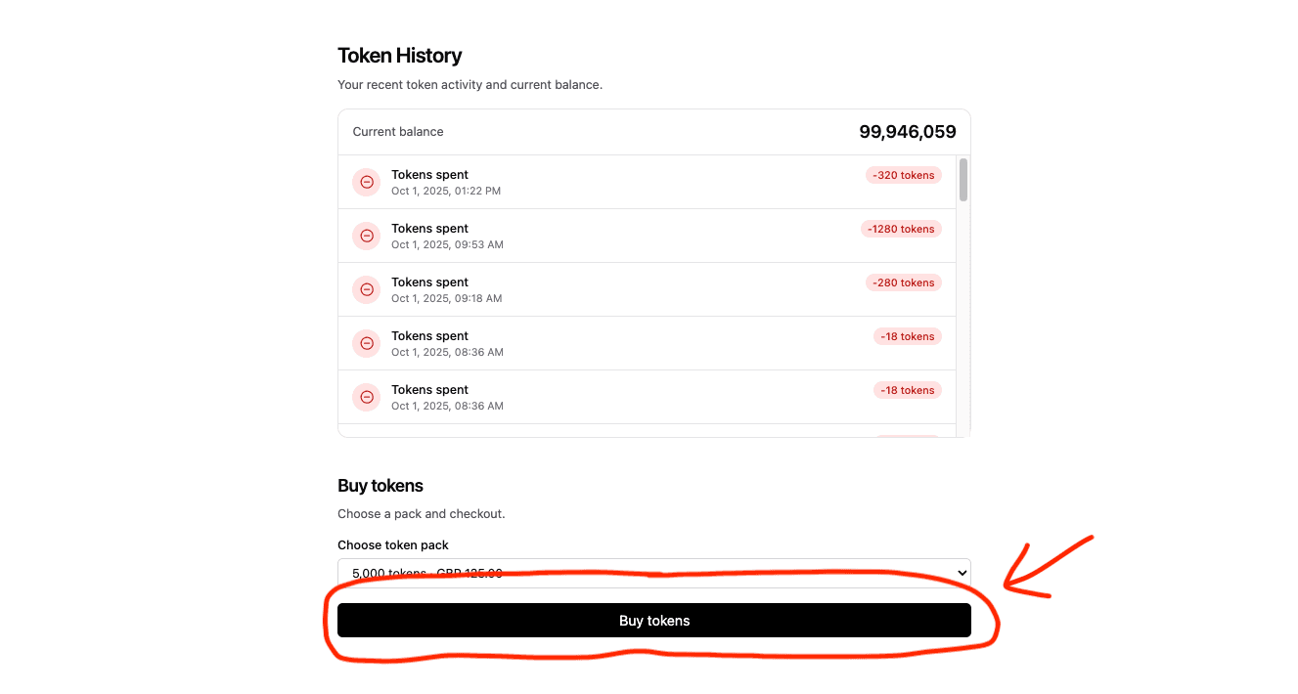Click the minus icon on the last visible entry
The width and height of the screenshot is (1298, 694).
click(x=366, y=397)
